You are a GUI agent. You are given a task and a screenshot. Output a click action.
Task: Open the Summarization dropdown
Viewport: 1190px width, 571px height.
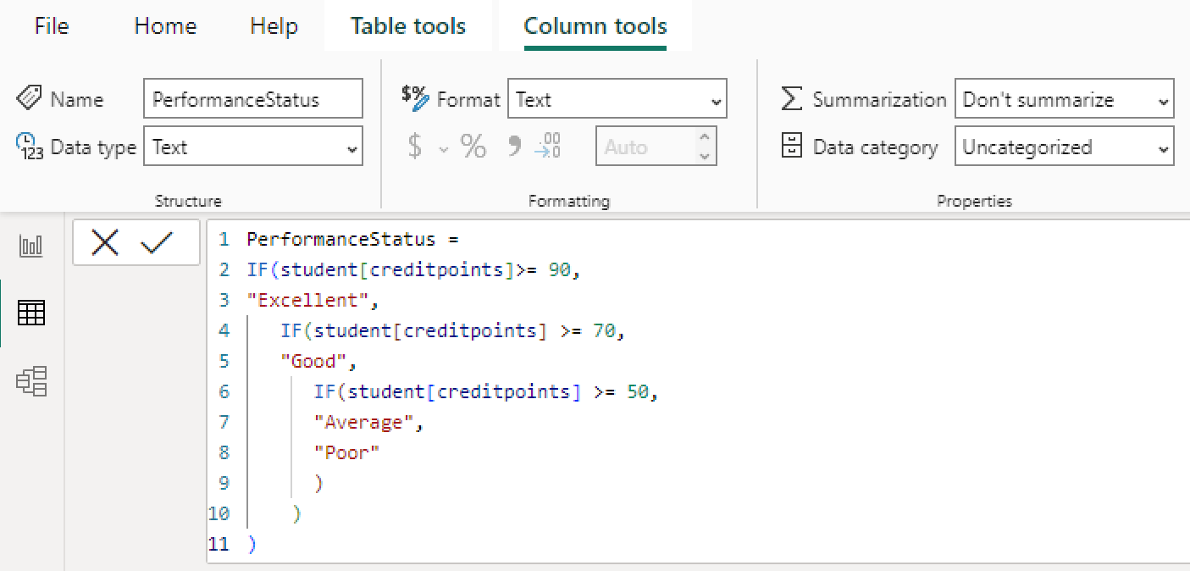(x=1064, y=99)
